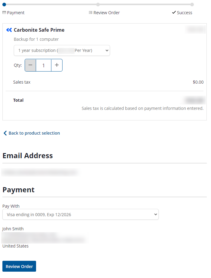
Task: Click the credit card icon next to Payment step
Action: [x=4, y=13]
